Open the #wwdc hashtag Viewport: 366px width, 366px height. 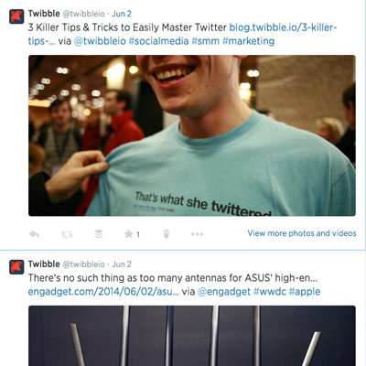[x=270, y=292]
